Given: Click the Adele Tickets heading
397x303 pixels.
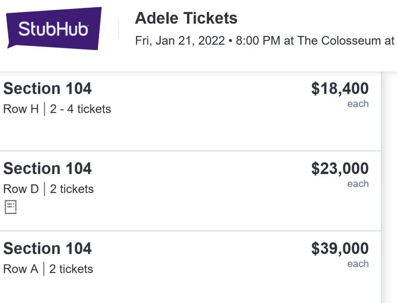Looking at the screenshot, I should tap(186, 18).
